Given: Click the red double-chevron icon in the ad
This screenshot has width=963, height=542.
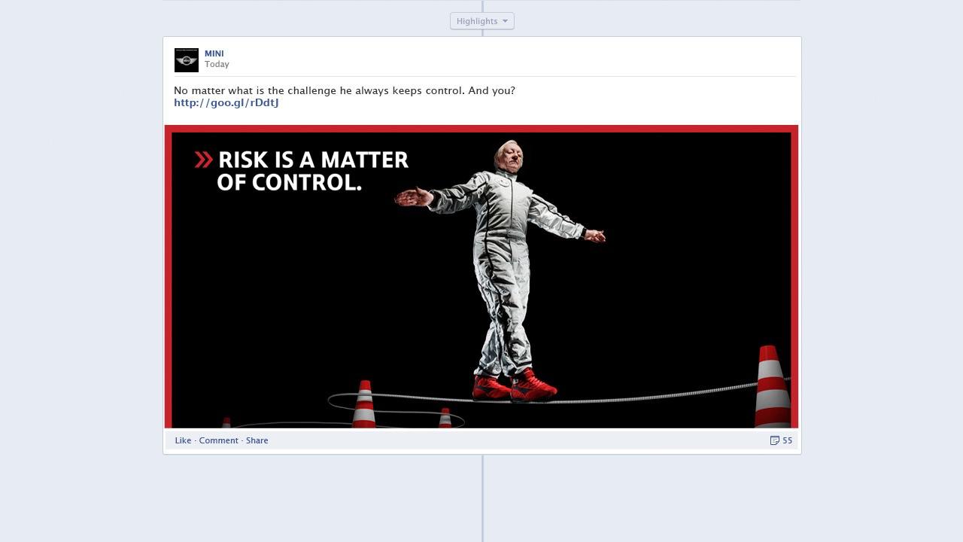Looking at the screenshot, I should coord(203,160).
